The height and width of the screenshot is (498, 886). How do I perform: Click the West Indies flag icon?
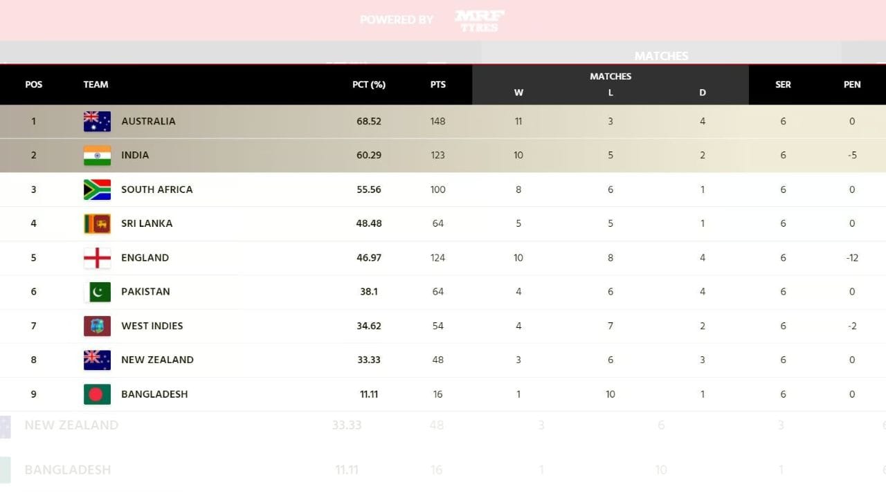pyautogui.click(x=97, y=326)
